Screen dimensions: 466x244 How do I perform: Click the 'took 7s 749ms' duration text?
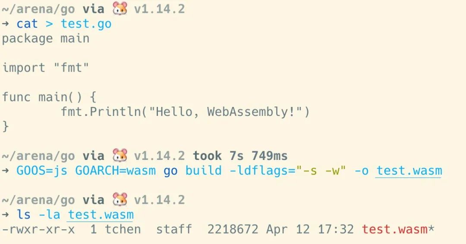point(240,156)
